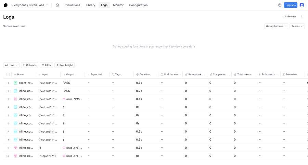Click the {"input":""} cell in row 10

[47, 156]
